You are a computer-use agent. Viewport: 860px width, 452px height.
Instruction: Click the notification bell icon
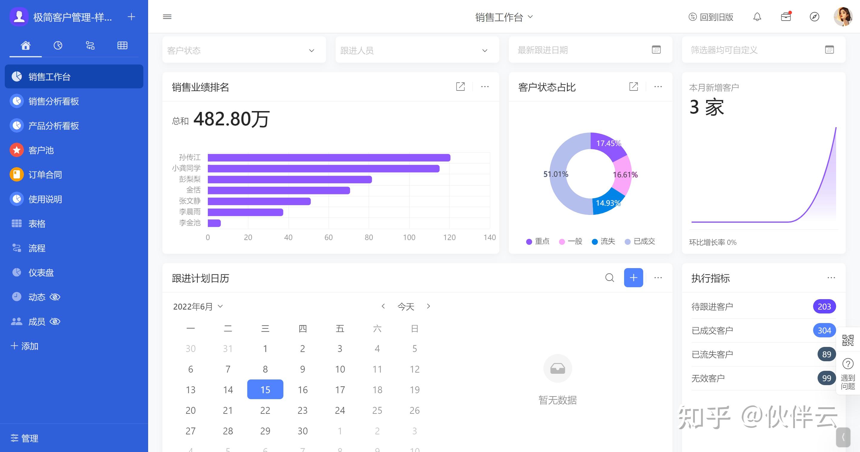click(757, 17)
